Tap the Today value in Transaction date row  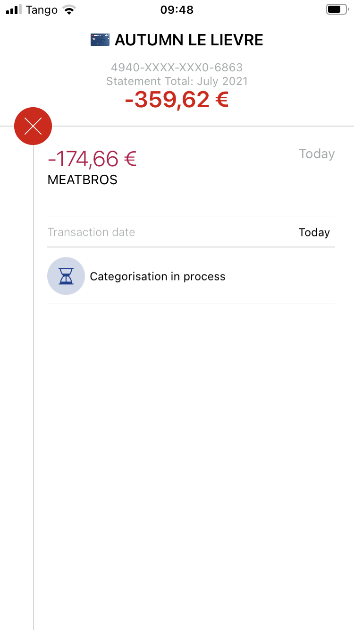(314, 232)
